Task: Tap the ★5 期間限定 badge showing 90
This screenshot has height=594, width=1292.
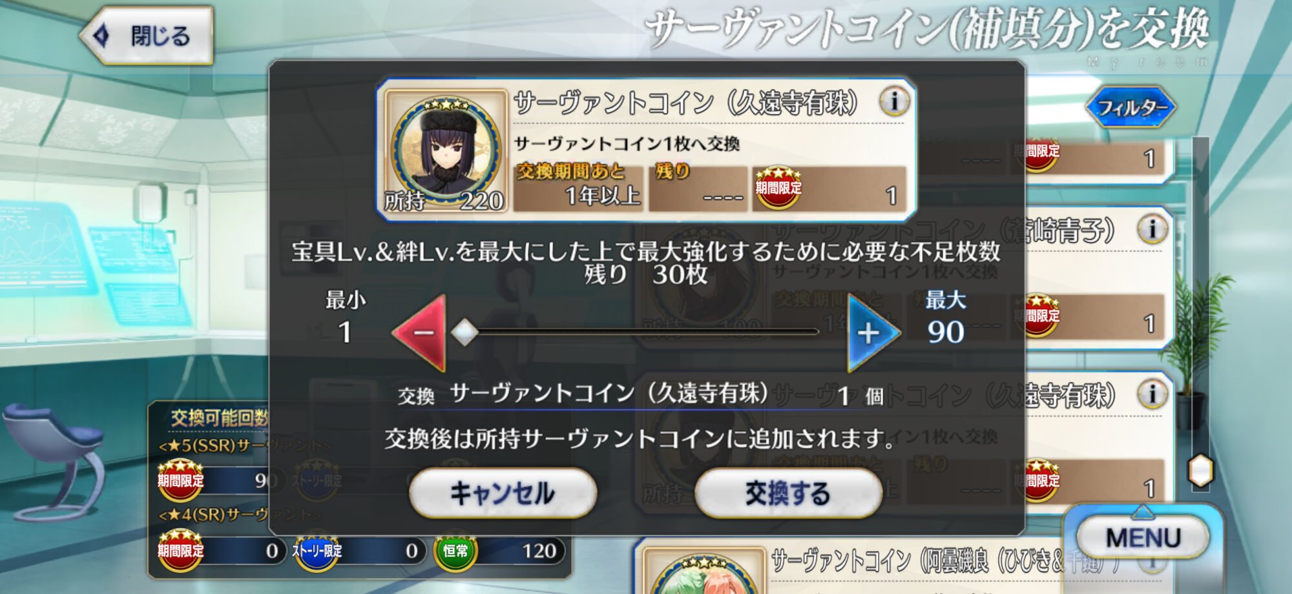Action: (x=181, y=480)
